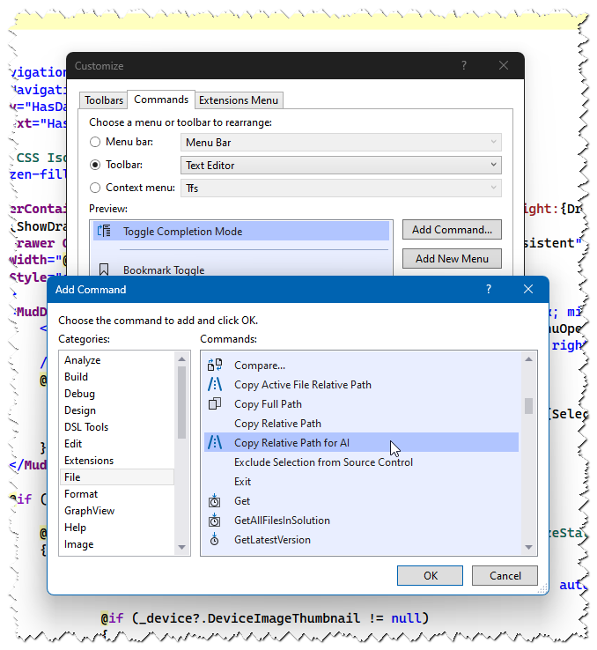
Task: Click the Get command icon
Action: coord(215,500)
